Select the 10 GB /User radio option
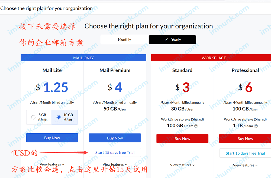 click(x=59, y=117)
